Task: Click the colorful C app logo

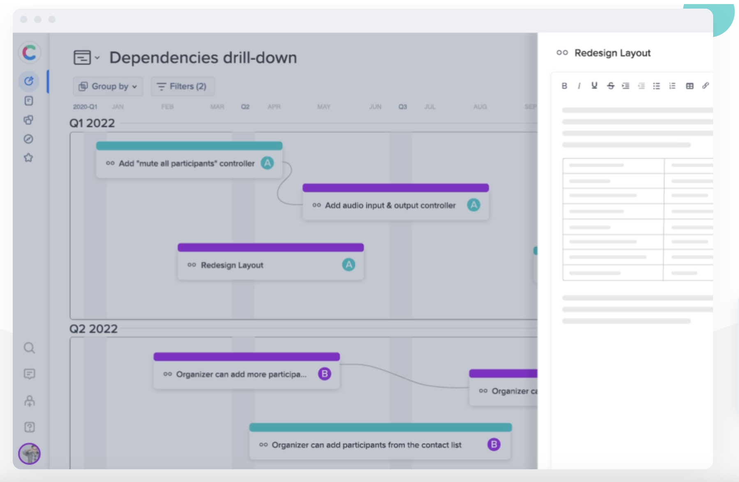Action: click(29, 53)
